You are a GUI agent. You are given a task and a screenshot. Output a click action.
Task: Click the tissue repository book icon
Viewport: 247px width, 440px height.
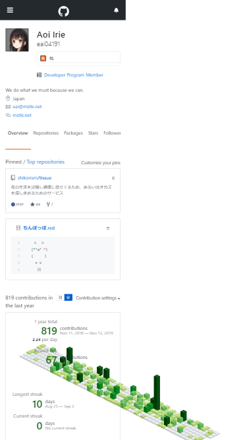pyautogui.click(x=13, y=177)
